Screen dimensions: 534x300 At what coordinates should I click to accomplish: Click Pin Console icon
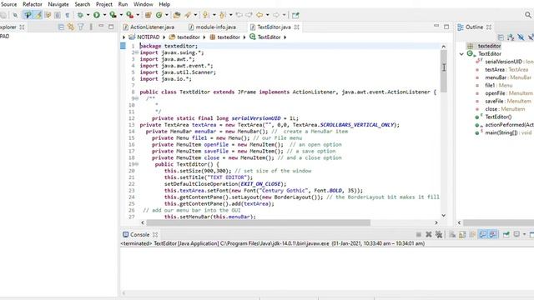tap(506, 234)
